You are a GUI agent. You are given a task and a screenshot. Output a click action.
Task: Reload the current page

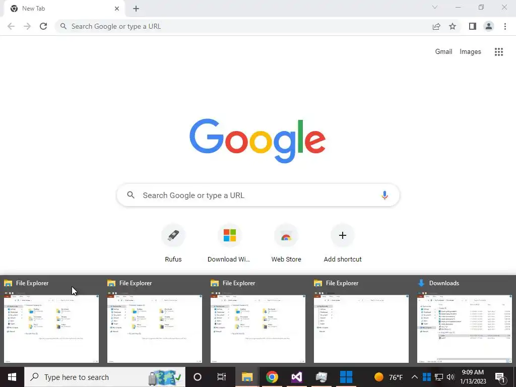(x=43, y=26)
